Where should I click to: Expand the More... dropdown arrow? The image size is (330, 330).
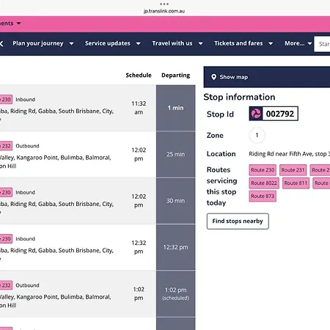click(309, 44)
